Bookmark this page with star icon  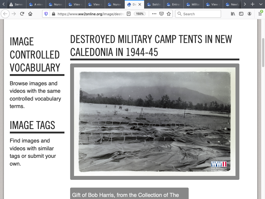pyautogui.click(x=169, y=14)
